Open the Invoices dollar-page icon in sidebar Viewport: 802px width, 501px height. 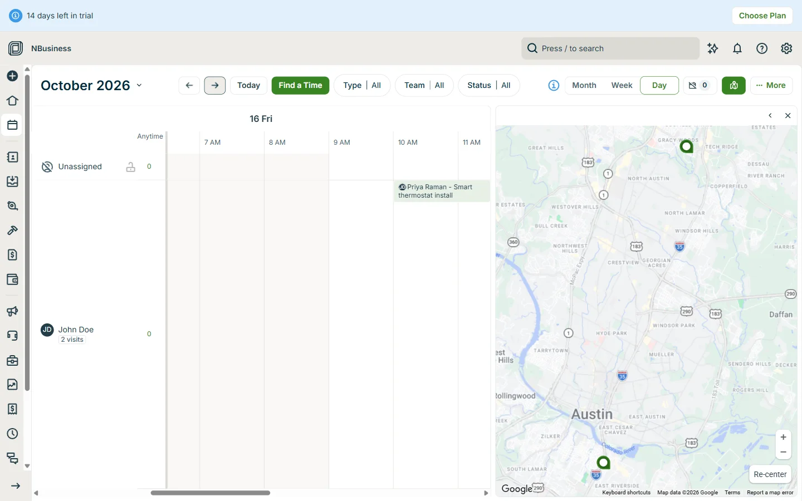(x=12, y=255)
